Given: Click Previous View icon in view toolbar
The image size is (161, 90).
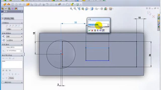Looking at the screenshot, I should point(79,9).
